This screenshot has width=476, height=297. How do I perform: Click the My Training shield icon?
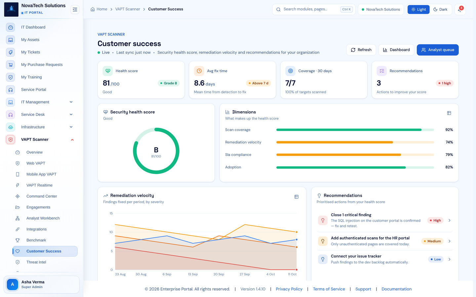pyautogui.click(x=11, y=77)
